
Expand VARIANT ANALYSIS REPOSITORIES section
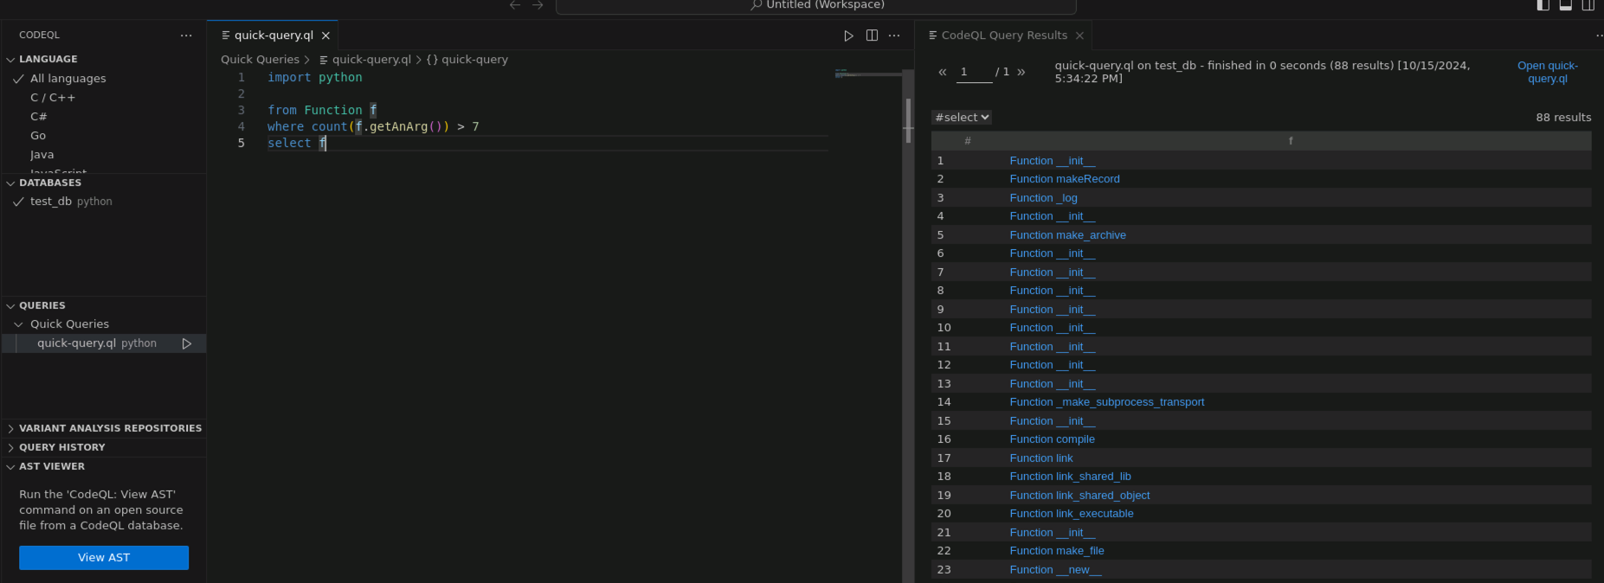click(110, 428)
